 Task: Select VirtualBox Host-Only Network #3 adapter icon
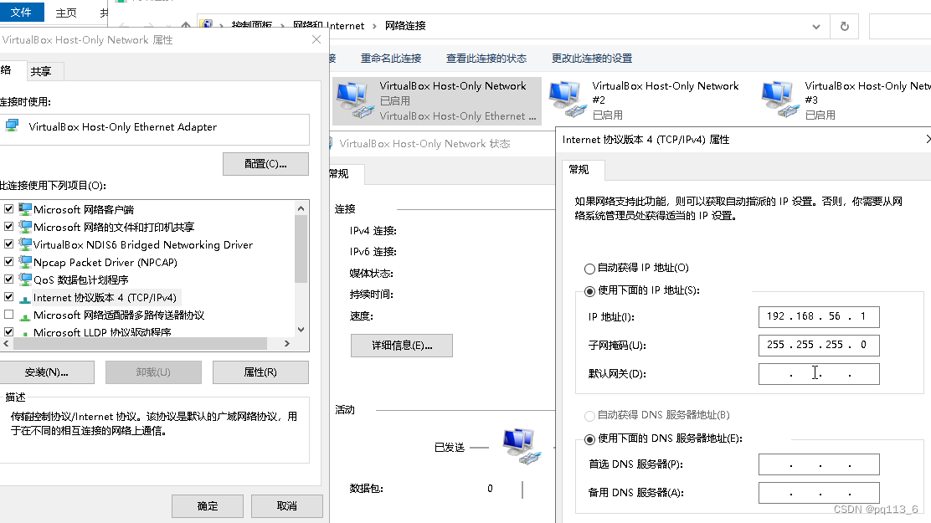[779, 99]
